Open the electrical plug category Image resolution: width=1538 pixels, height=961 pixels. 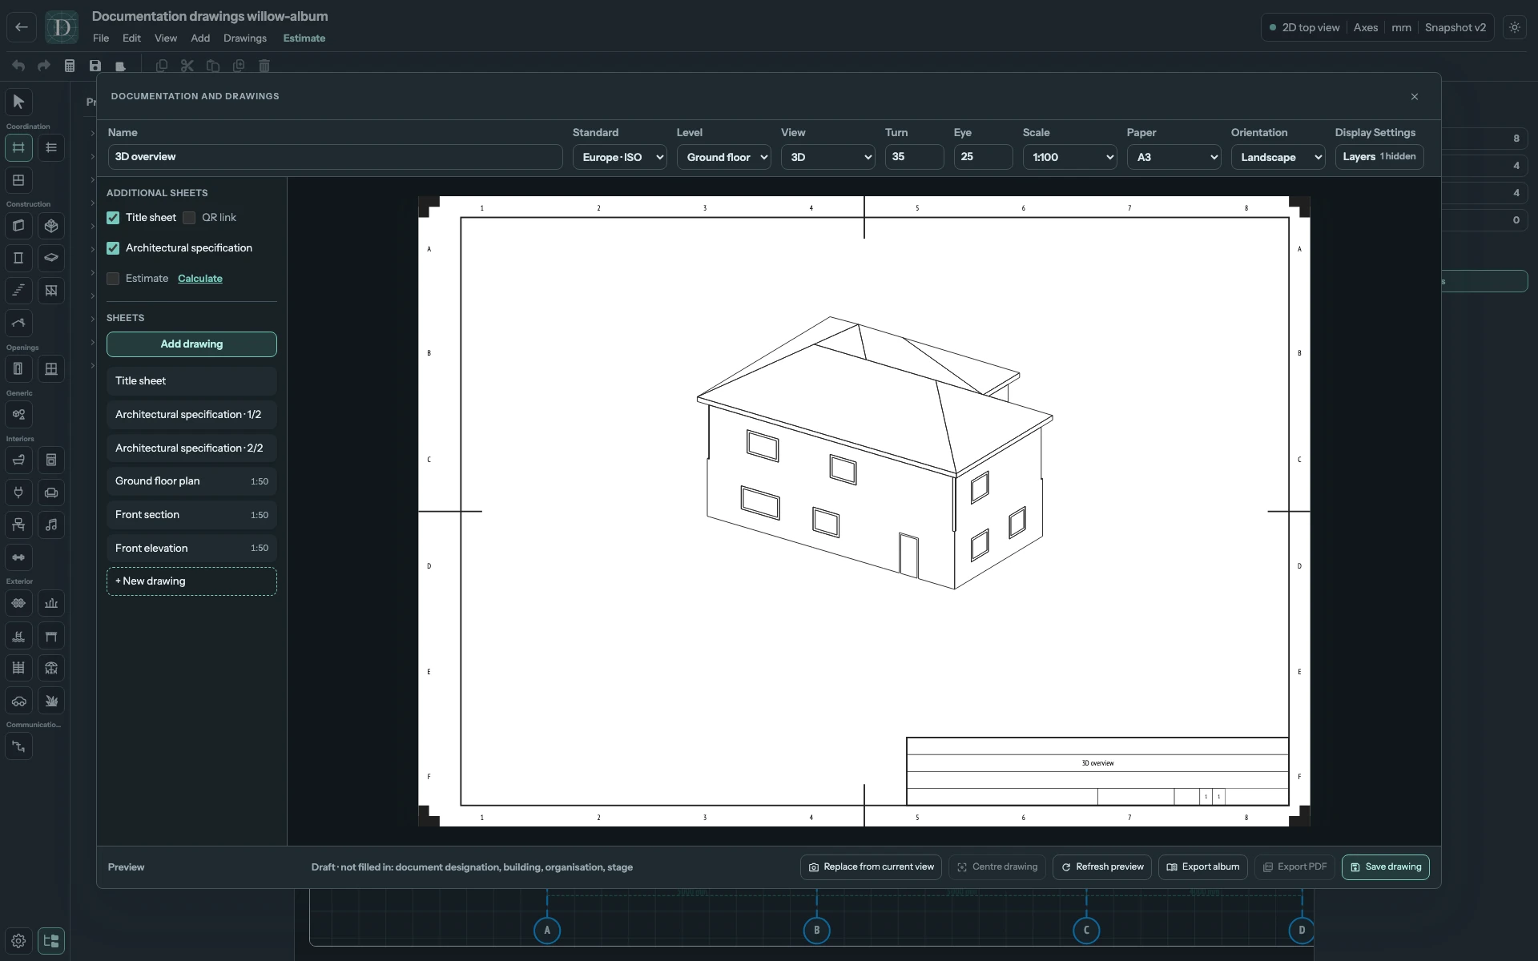point(18,493)
